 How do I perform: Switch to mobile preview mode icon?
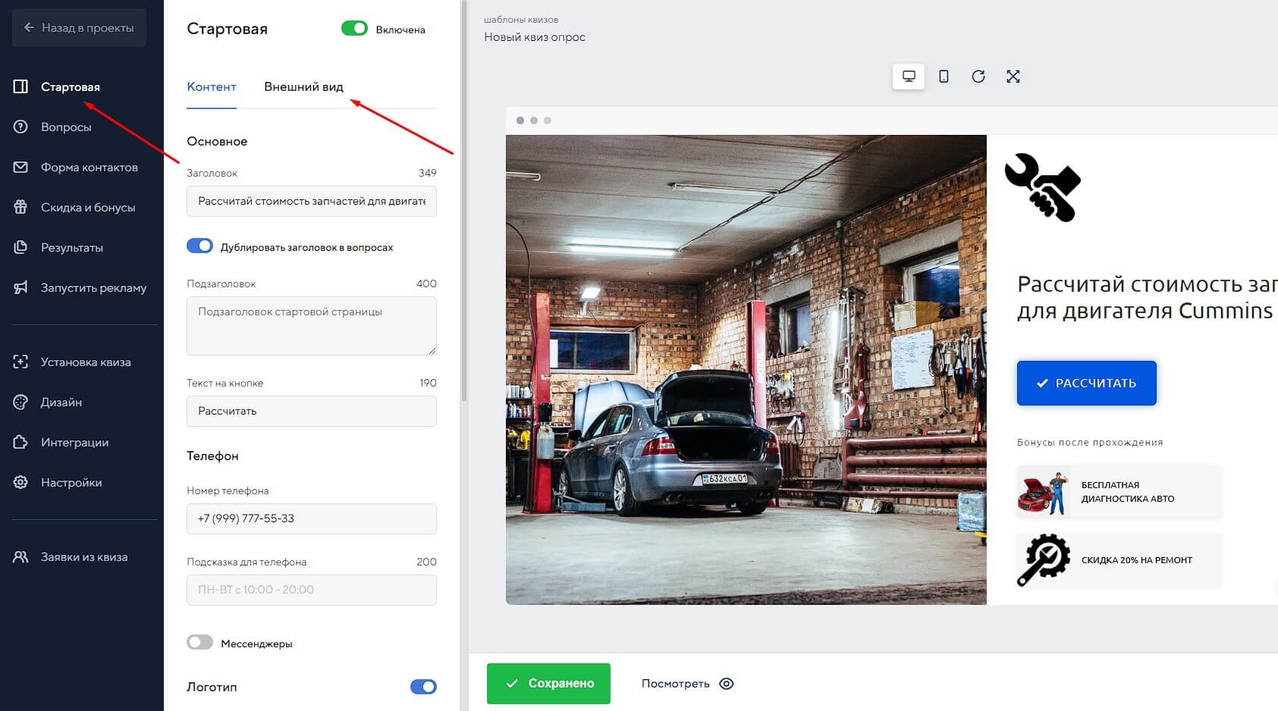944,77
